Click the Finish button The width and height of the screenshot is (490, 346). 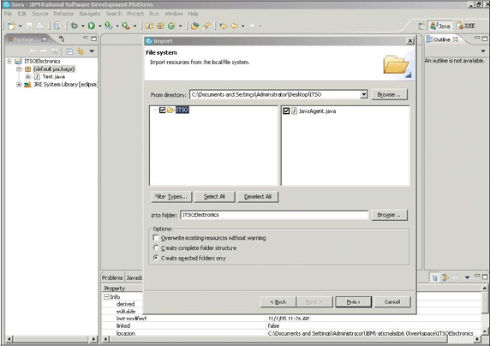[354, 302]
